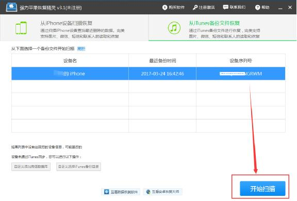Close the recovery app window
The height and width of the screenshot is (201, 297).
290,7
